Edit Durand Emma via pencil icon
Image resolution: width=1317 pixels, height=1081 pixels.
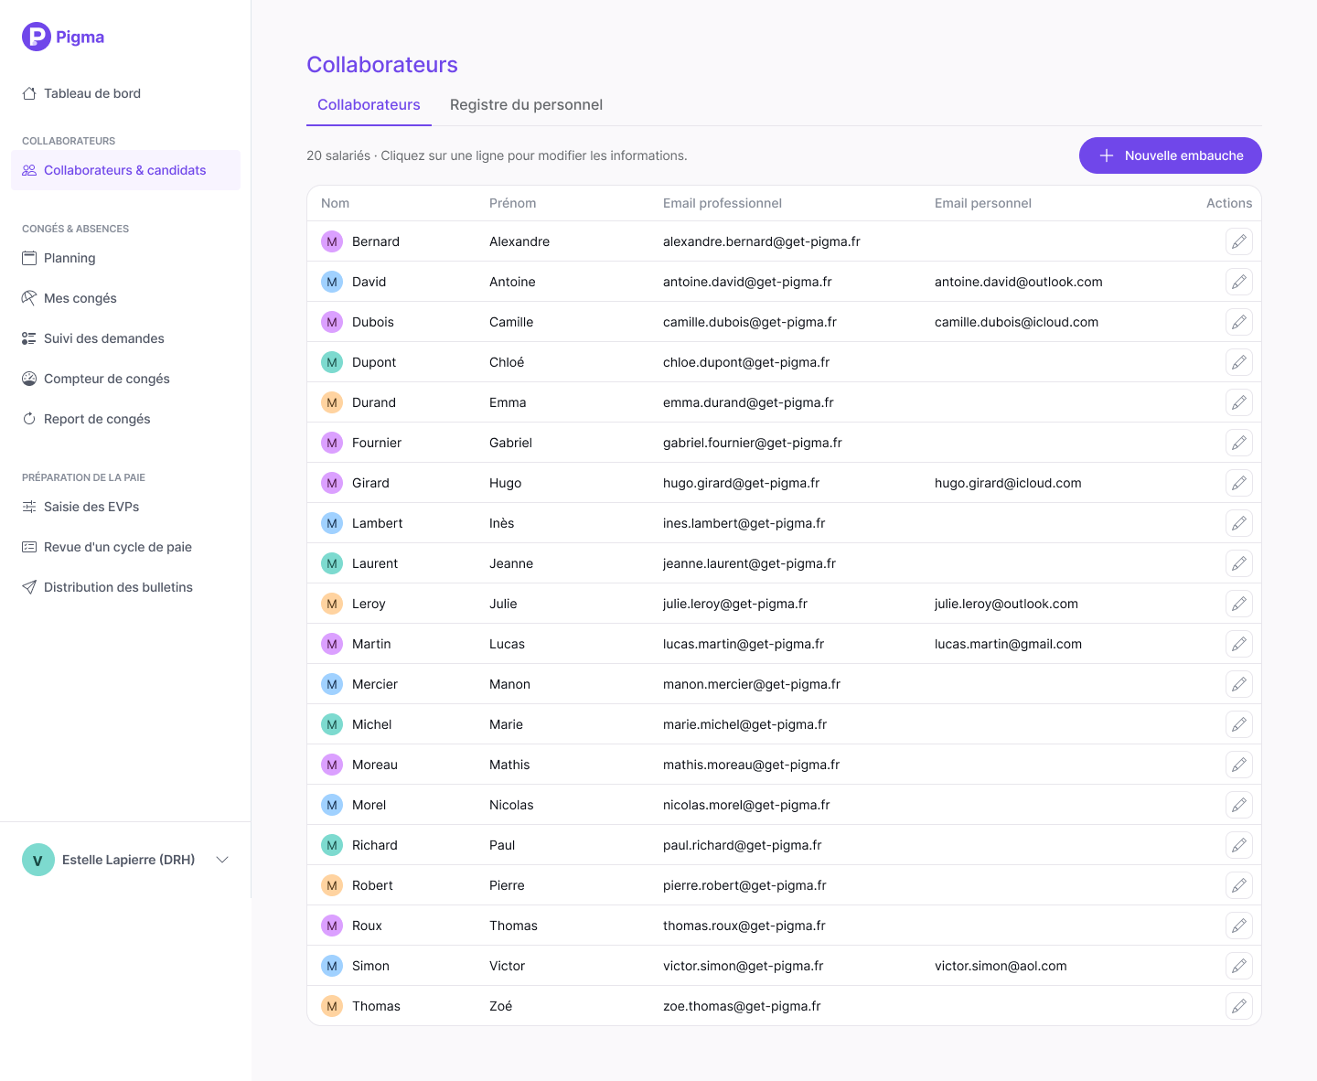(x=1239, y=402)
